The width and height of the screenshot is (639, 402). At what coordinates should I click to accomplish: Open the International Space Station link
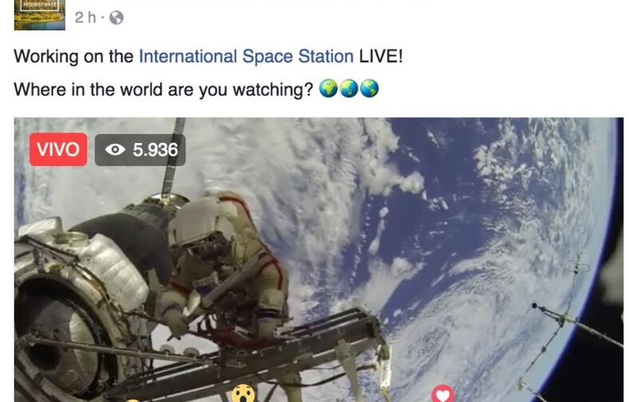[246, 56]
